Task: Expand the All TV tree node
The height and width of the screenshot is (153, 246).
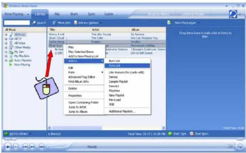Action: (x=6, y=39)
